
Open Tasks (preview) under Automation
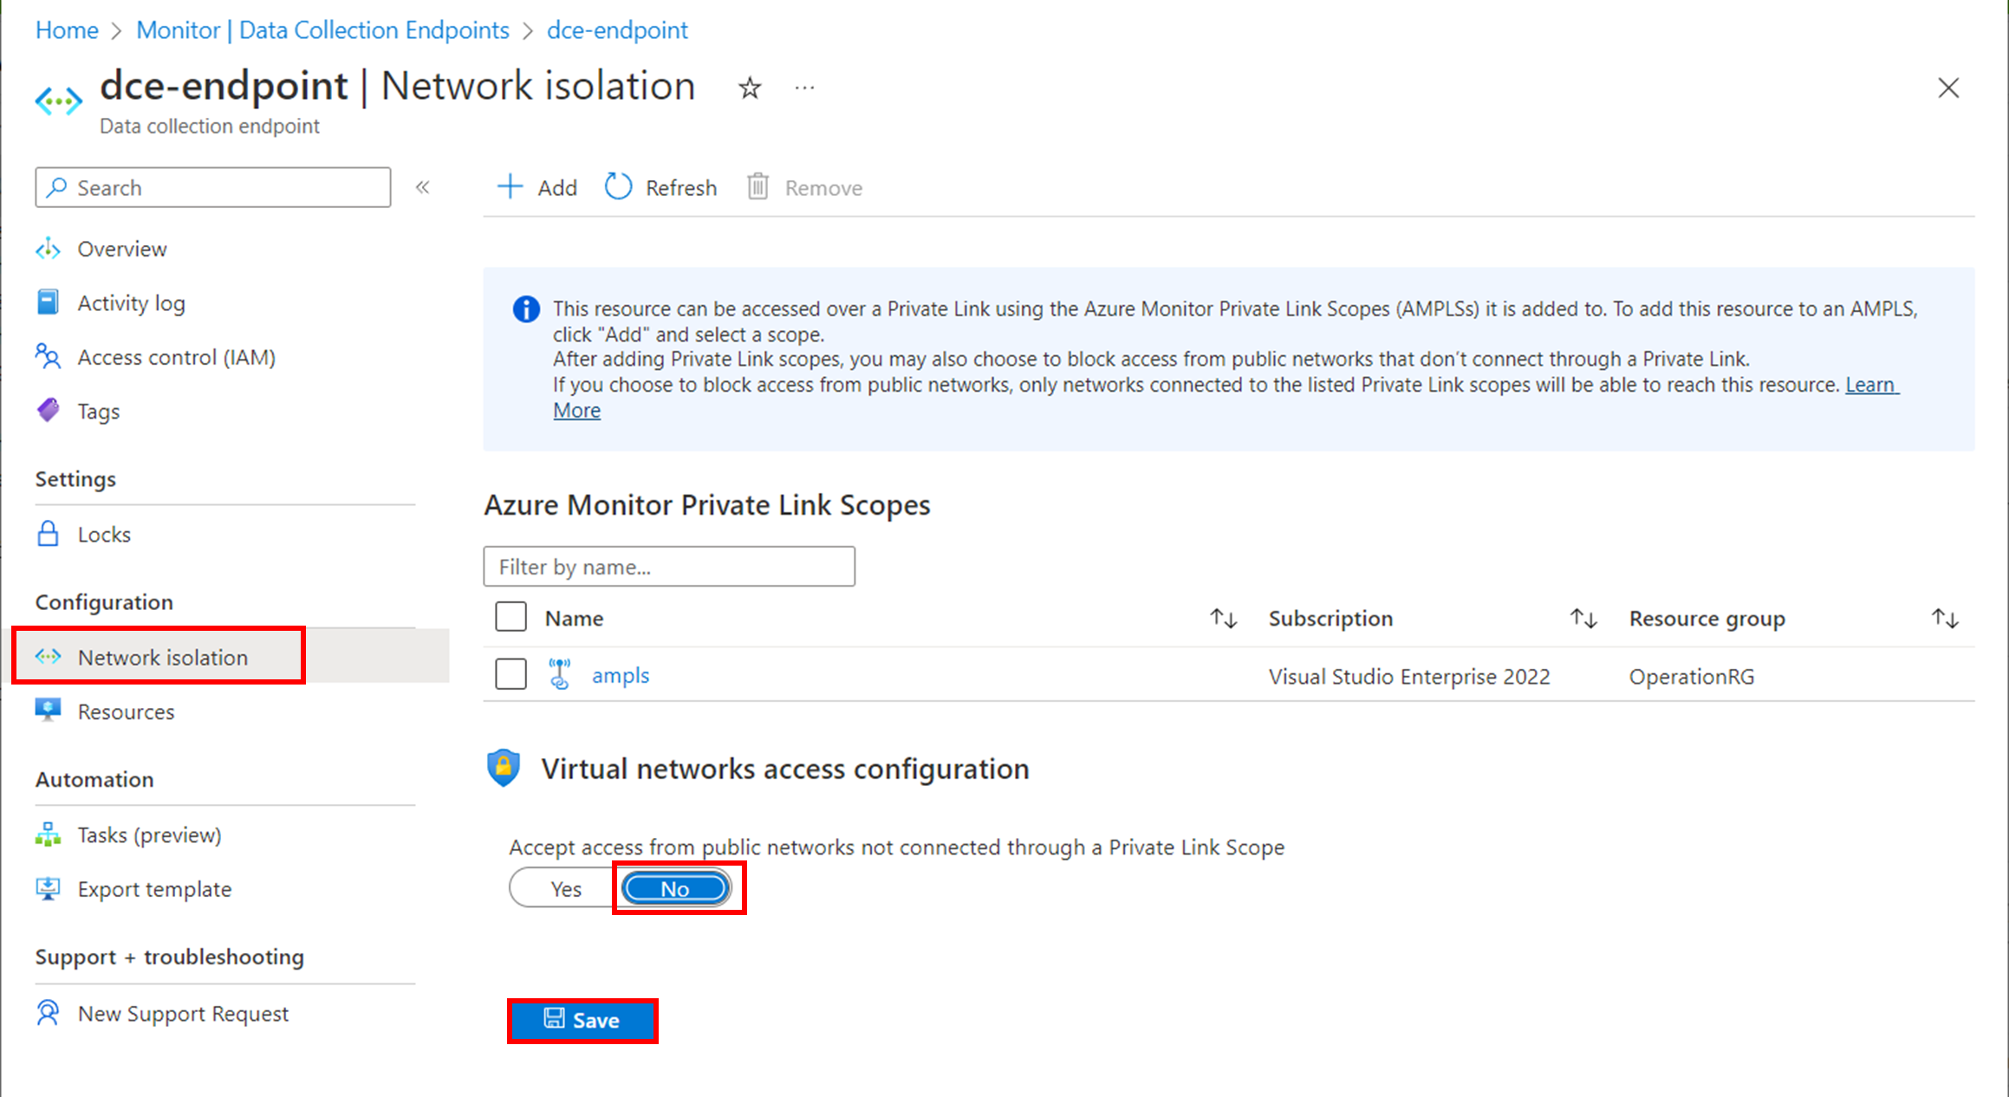(148, 834)
